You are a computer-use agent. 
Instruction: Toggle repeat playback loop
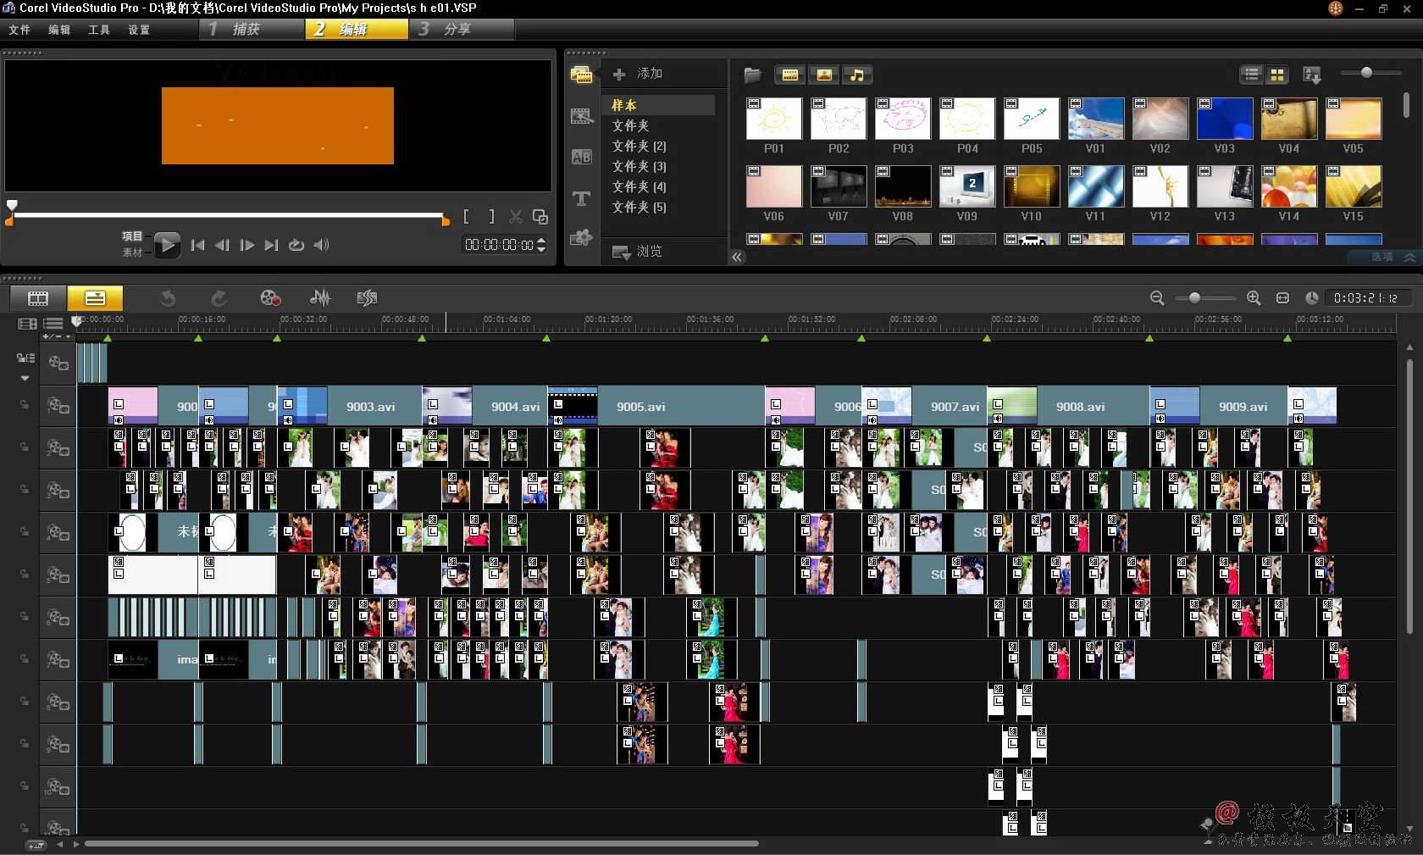click(x=296, y=245)
